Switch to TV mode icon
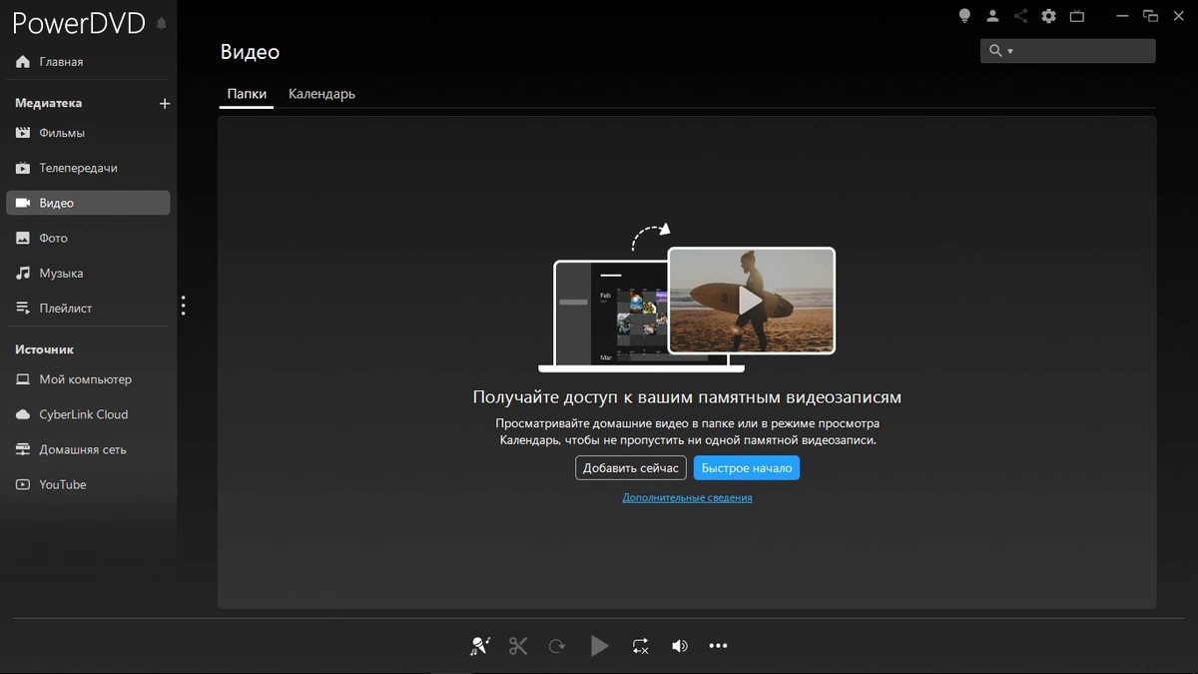Viewport: 1198px width, 674px height. [x=1077, y=16]
